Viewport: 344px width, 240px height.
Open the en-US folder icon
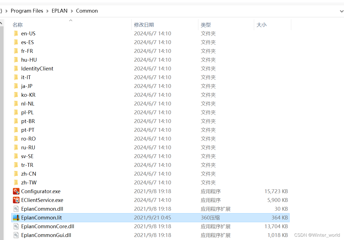[16, 33]
